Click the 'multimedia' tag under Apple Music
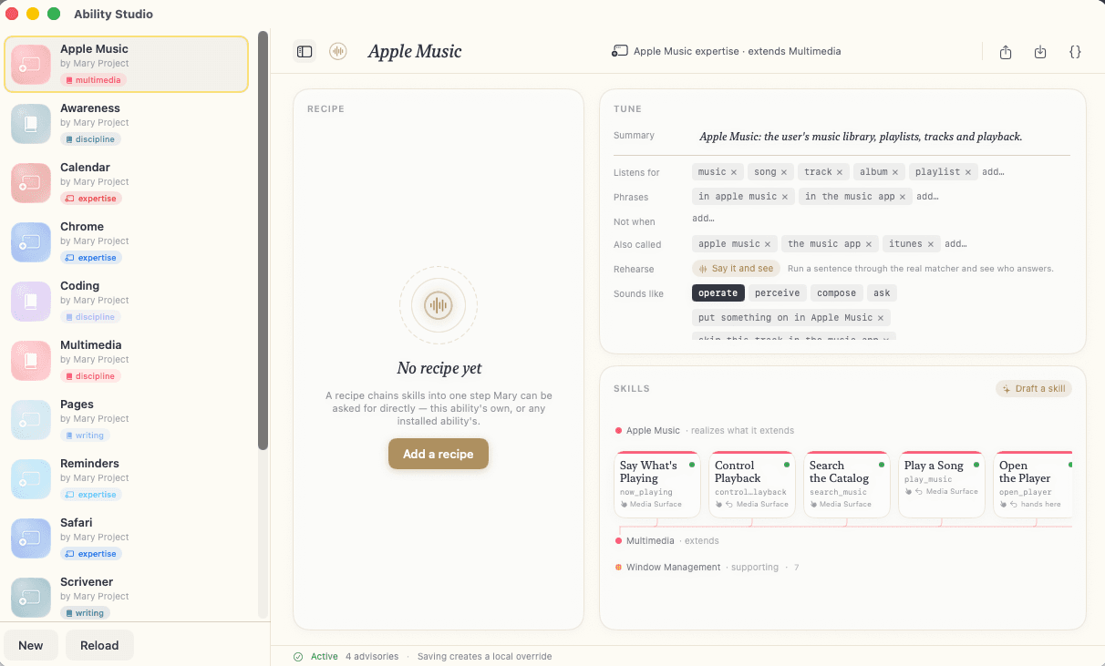1105x666 pixels. 93,80
